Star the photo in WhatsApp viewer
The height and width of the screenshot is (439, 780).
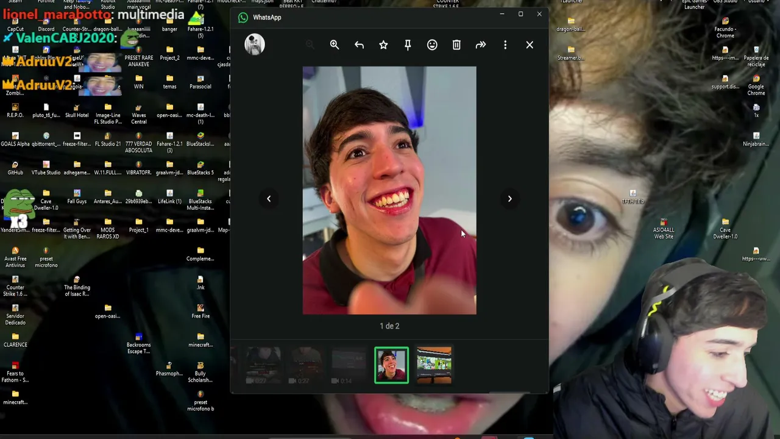coord(383,45)
